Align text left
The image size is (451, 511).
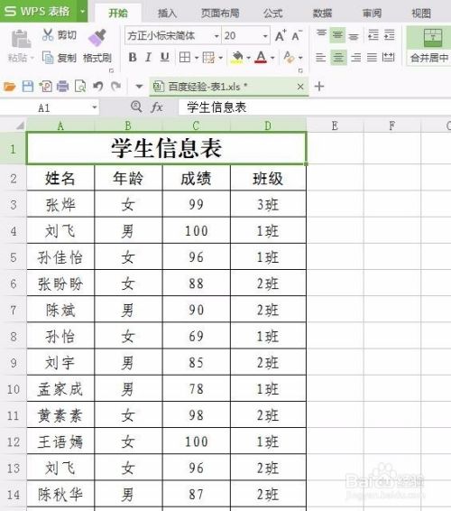click(x=321, y=58)
